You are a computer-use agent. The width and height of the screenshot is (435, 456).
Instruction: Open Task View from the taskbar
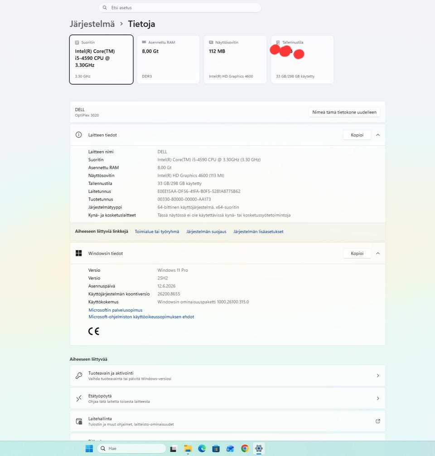coord(174,449)
